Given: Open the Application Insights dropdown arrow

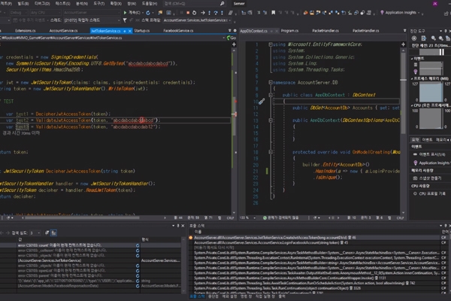Looking at the screenshot, I should coord(419,13).
